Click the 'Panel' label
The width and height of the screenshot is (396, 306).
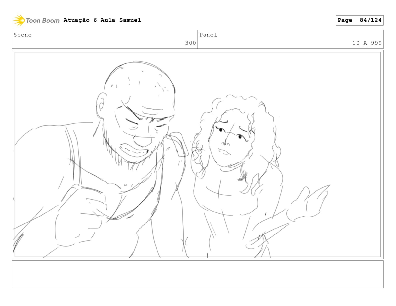pos(208,35)
